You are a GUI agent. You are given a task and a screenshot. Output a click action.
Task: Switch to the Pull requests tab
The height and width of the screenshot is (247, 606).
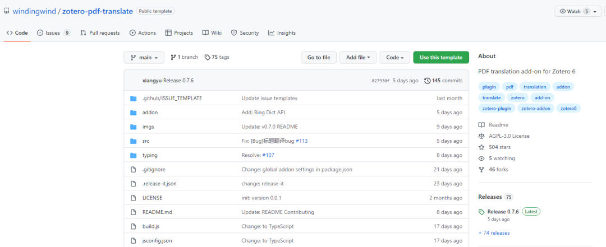(100, 33)
